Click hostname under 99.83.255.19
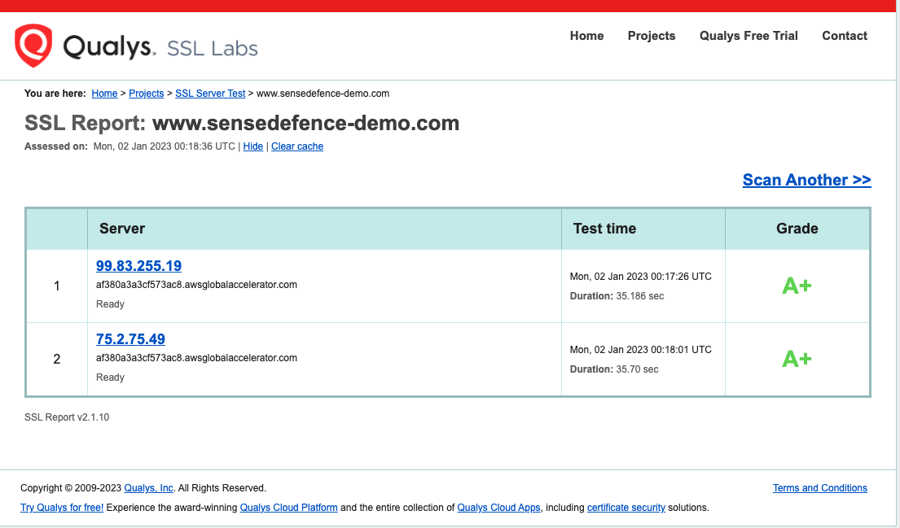 pyautogui.click(x=196, y=285)
